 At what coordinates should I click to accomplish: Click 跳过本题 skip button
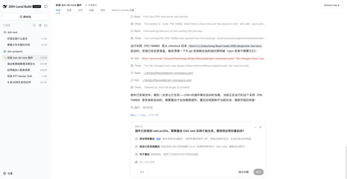(244, 172)
